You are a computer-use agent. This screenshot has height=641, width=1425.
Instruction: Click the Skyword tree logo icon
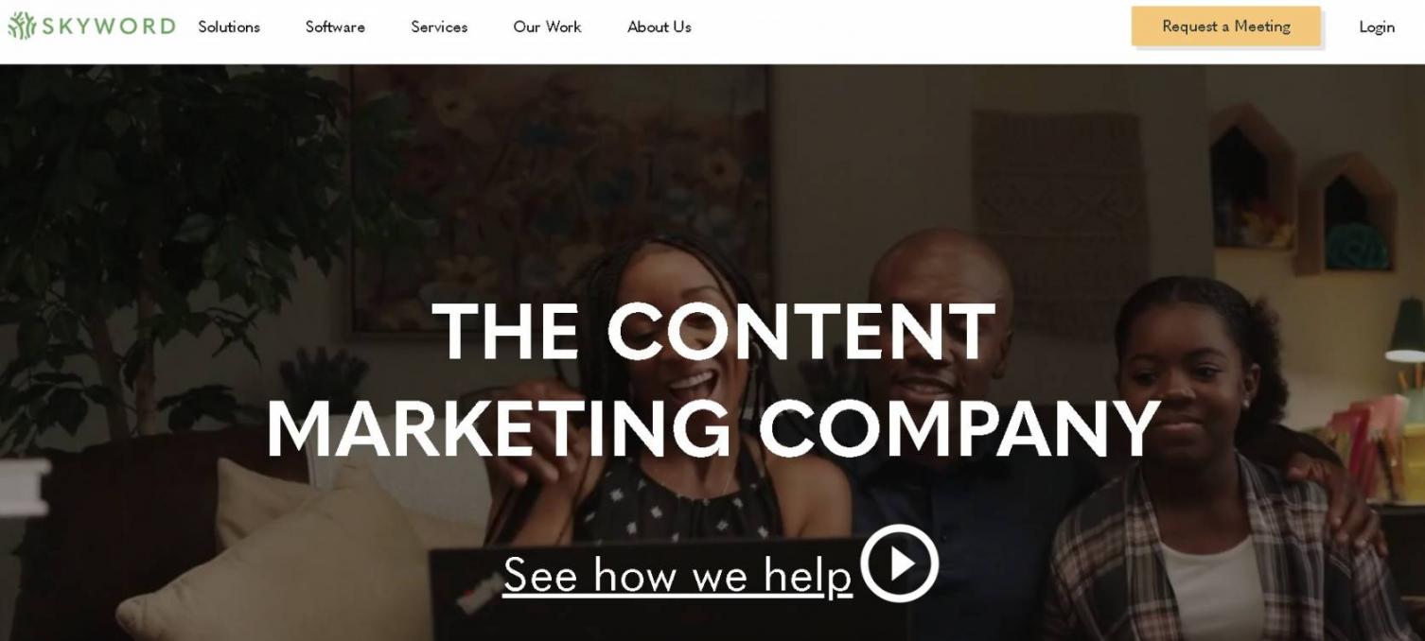pos(22,26)
